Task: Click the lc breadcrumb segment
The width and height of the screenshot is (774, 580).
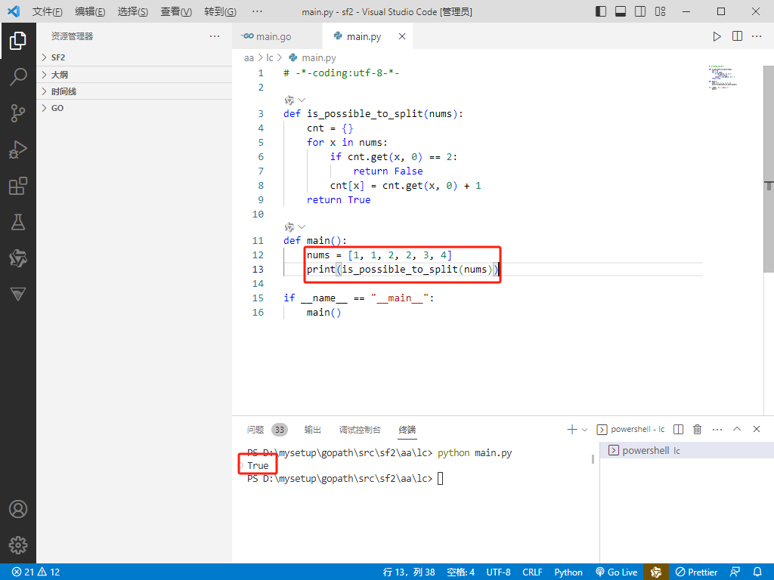Action: coord(270,57)
